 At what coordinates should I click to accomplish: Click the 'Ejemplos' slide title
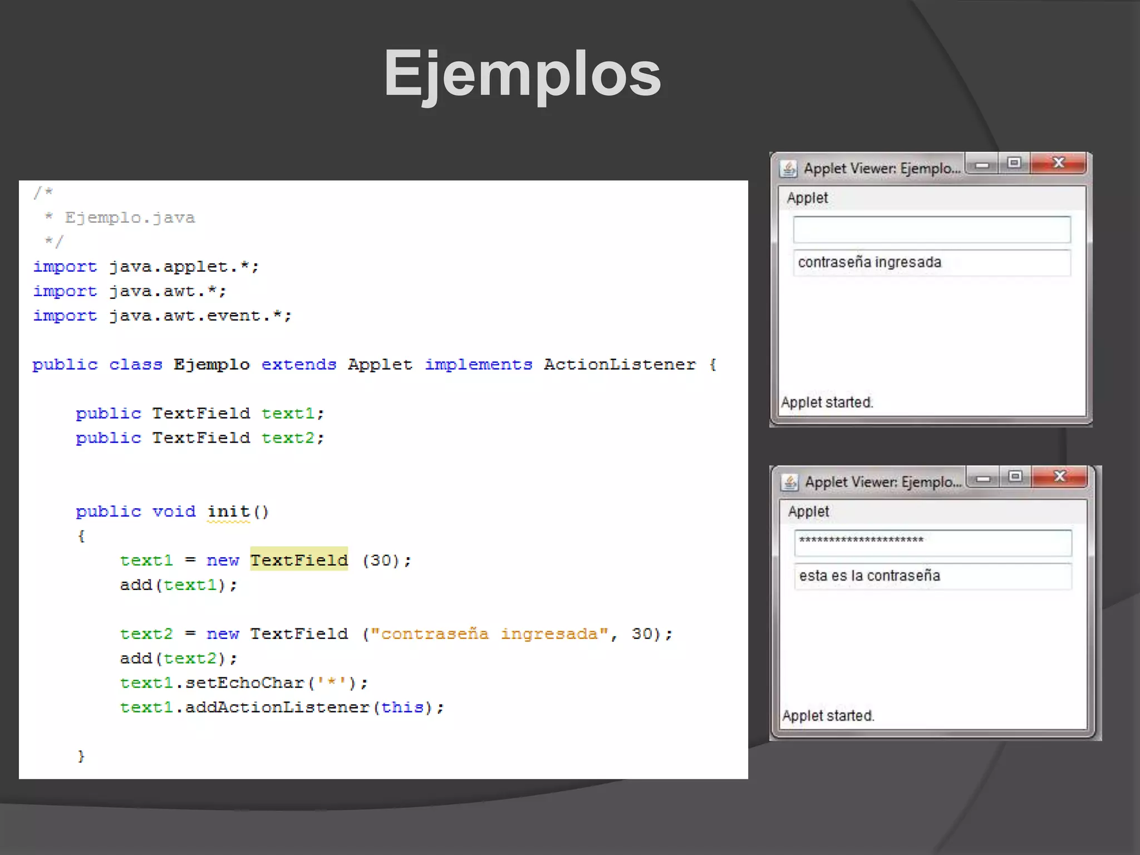click(522, 74)
